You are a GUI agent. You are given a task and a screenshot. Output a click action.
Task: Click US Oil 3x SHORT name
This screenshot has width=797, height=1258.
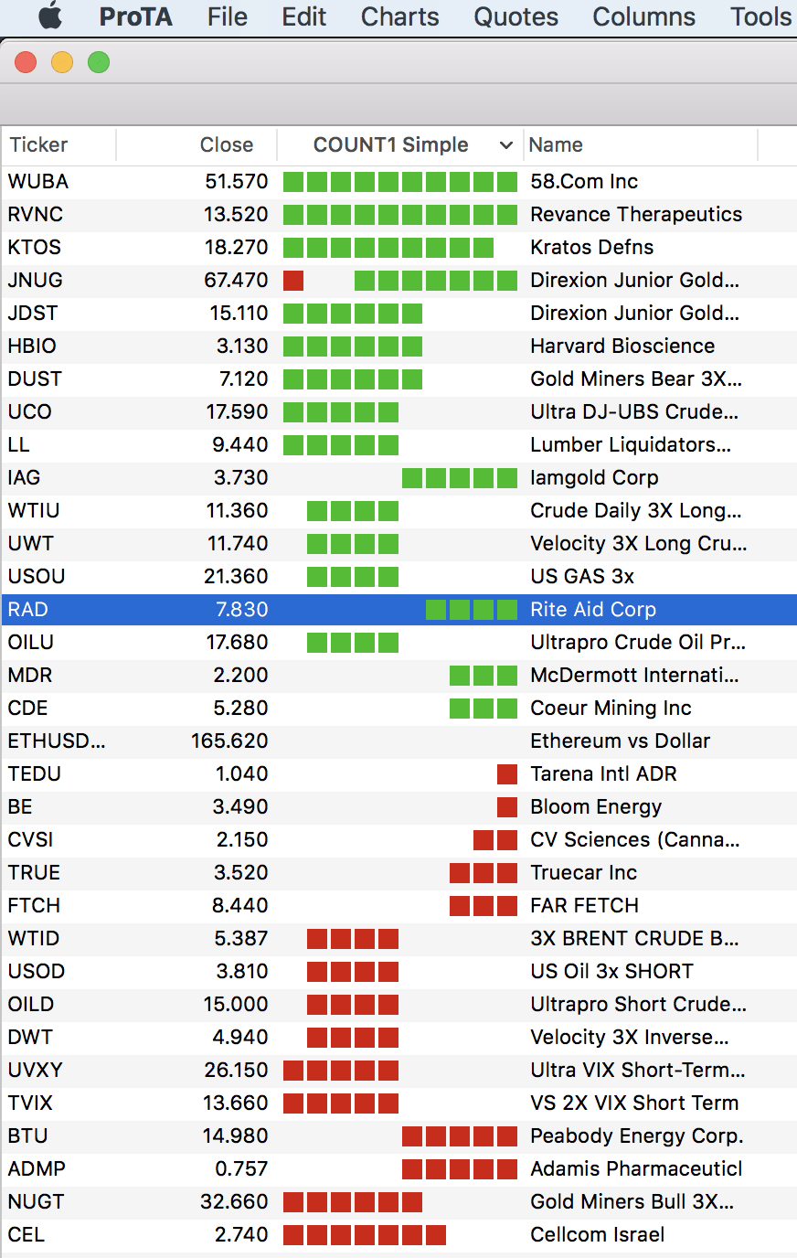point(611,971)
